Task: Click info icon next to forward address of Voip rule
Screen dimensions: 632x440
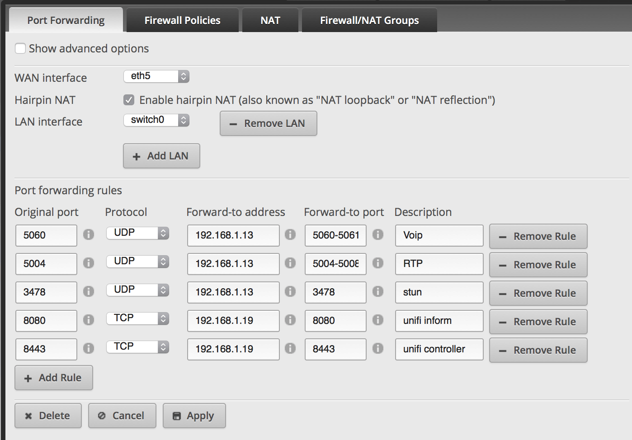Action: [290, 234]
